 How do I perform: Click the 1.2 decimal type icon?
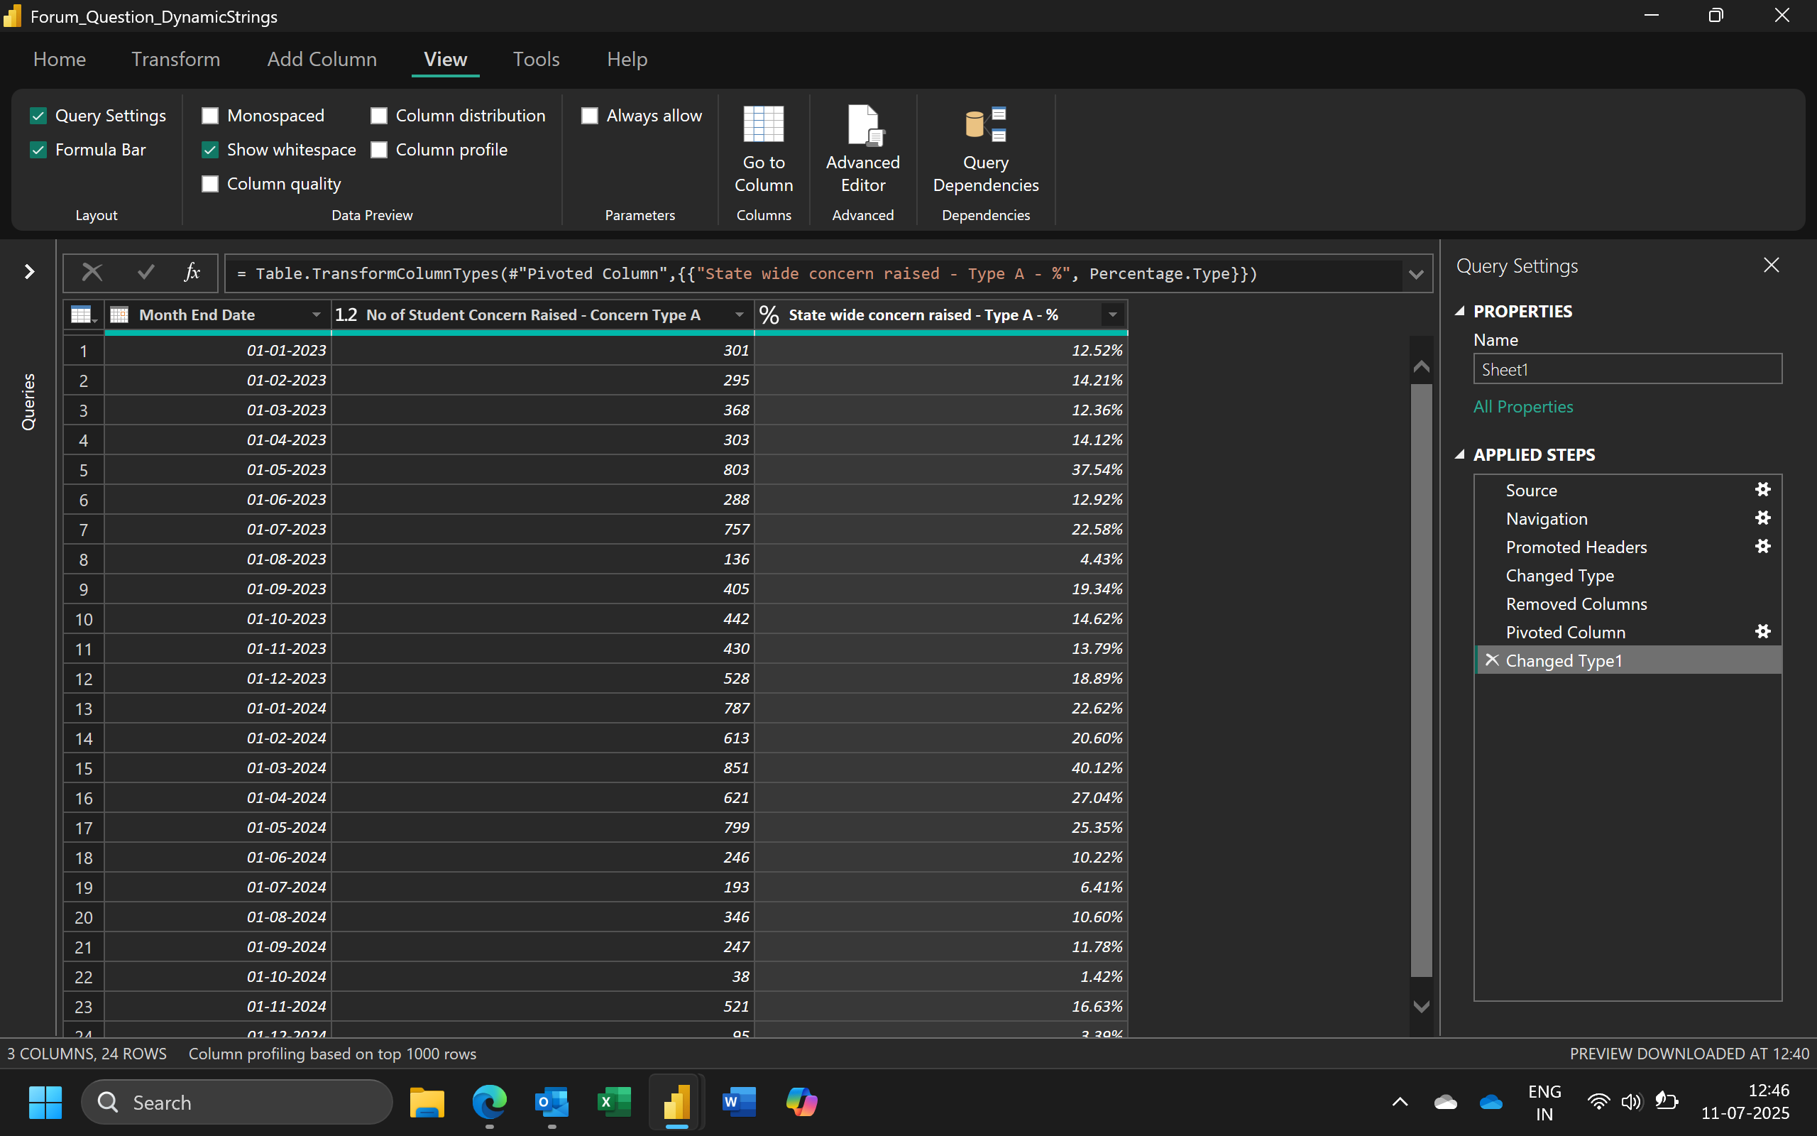click(x=346, y=315)
